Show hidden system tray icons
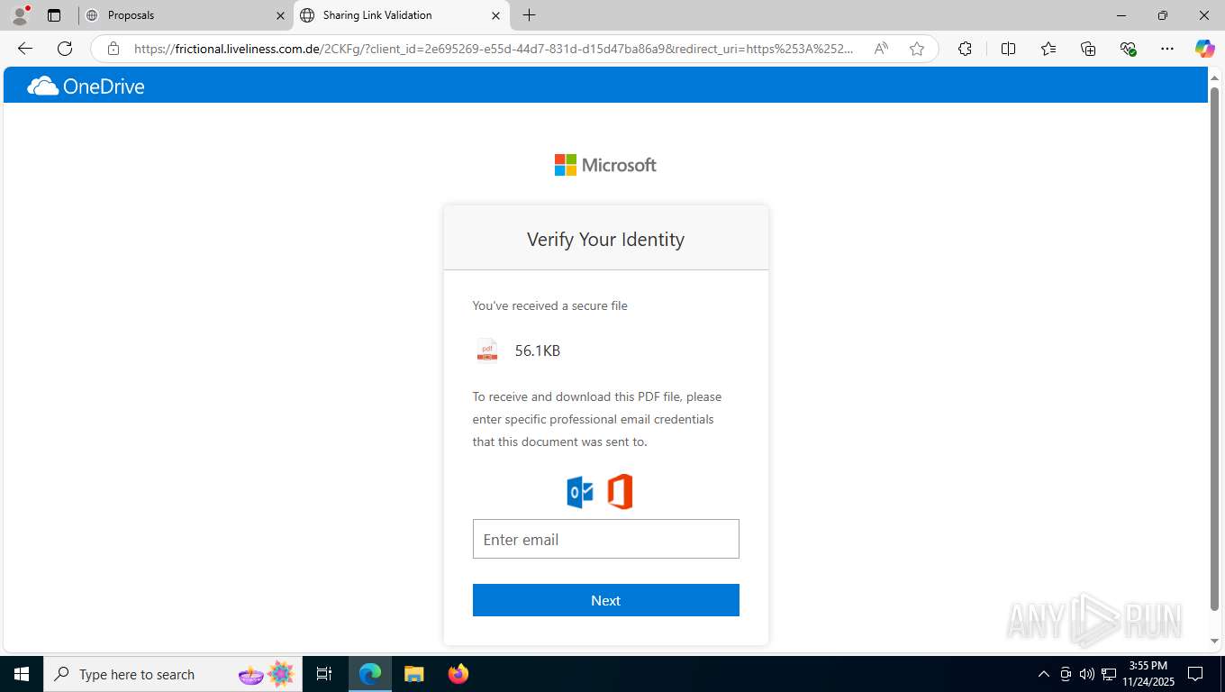The width and height of the screenshot is (1225, 692). point(1044,674)
